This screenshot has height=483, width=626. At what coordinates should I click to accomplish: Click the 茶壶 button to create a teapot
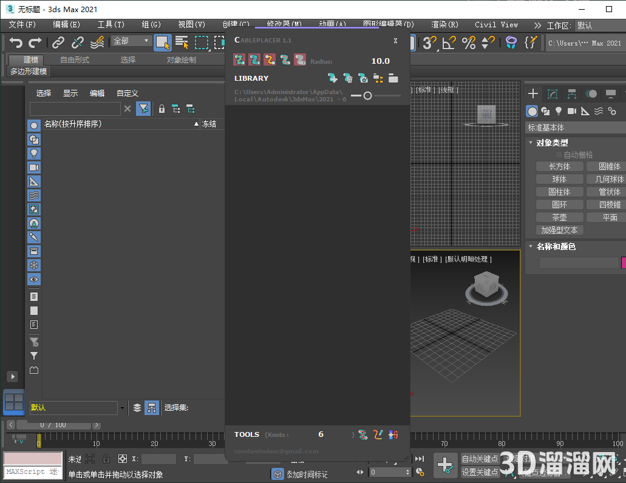(x=559, y=217)
